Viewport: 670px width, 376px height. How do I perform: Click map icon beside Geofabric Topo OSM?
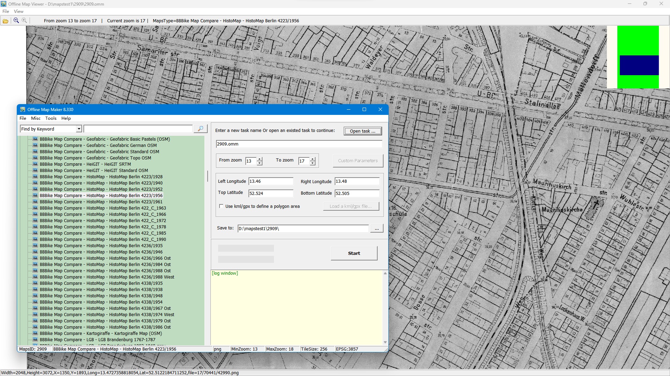[x=35, y=158]
